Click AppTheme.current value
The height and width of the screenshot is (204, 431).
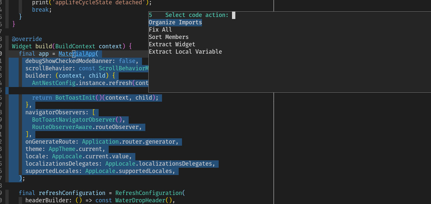[x=75, y=149]
